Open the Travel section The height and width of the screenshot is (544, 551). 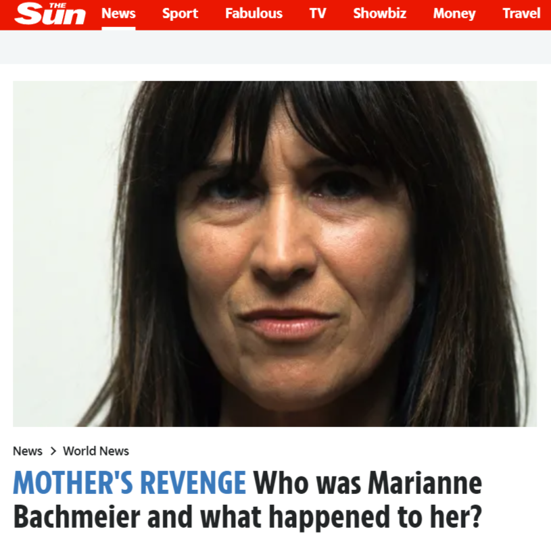pyautogui.click(x=521, y=14)
